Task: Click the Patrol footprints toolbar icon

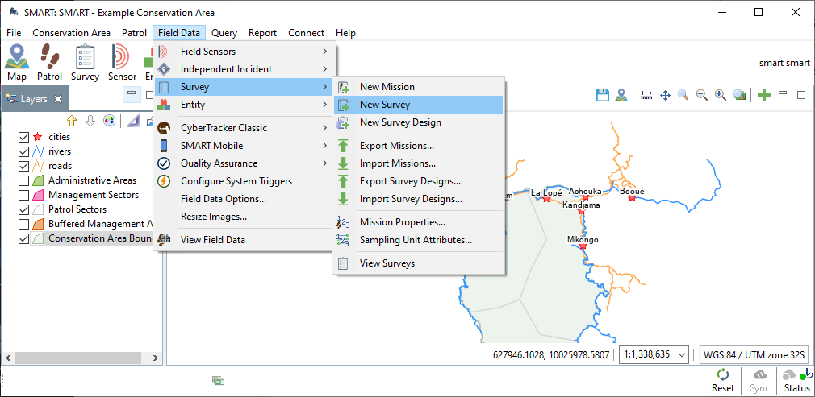Action: [50, 62]
